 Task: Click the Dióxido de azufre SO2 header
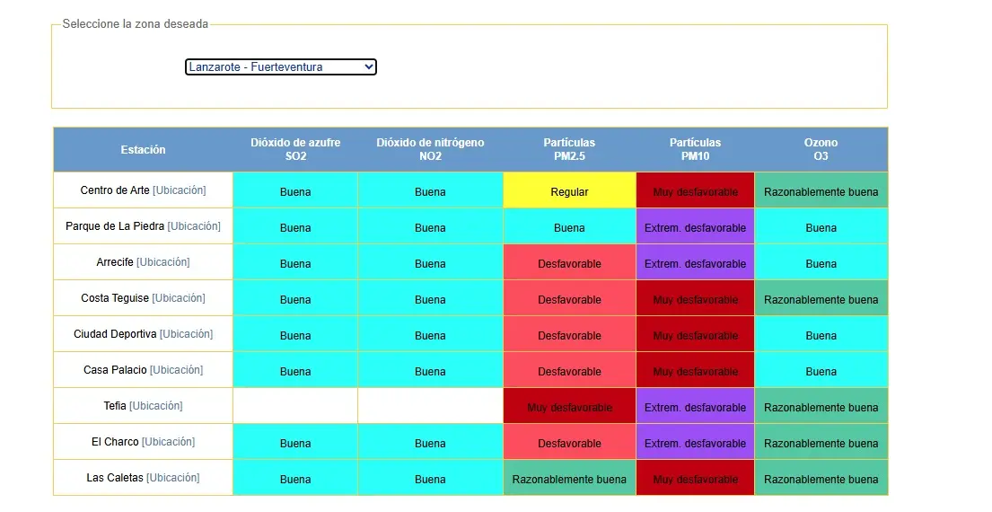(295, 150)
